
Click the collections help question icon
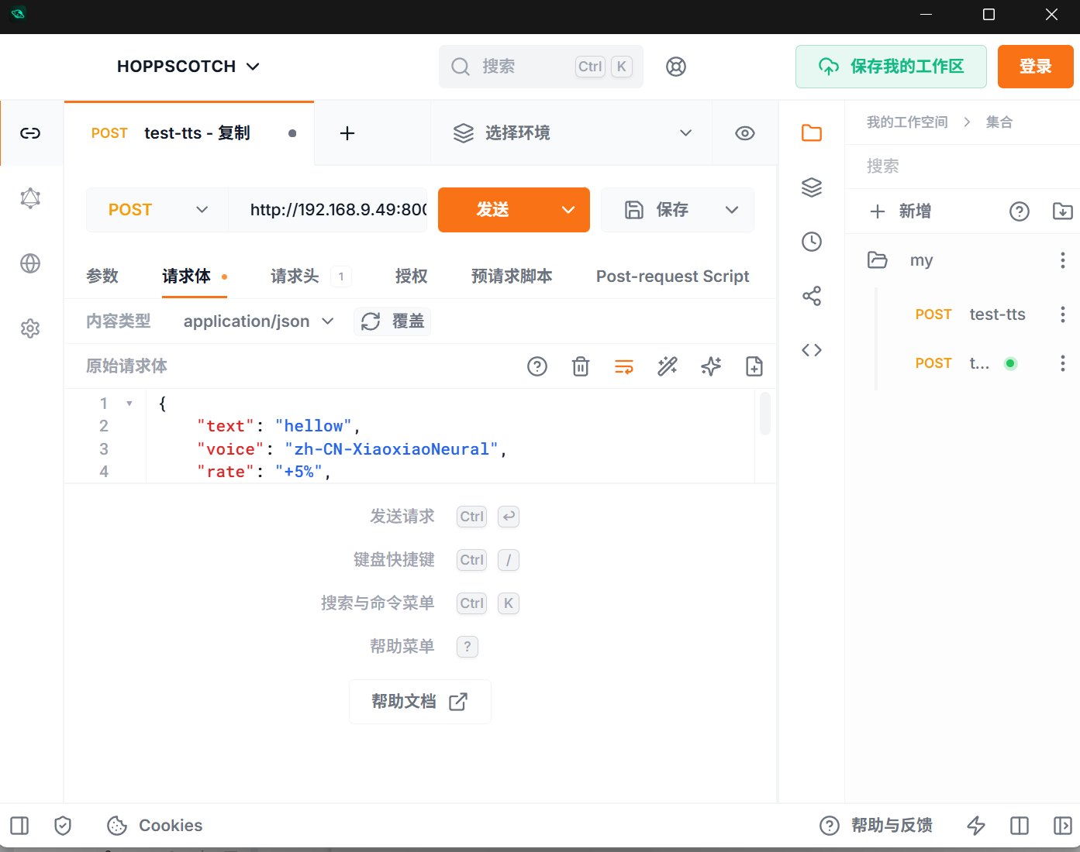pos(1020,211)
